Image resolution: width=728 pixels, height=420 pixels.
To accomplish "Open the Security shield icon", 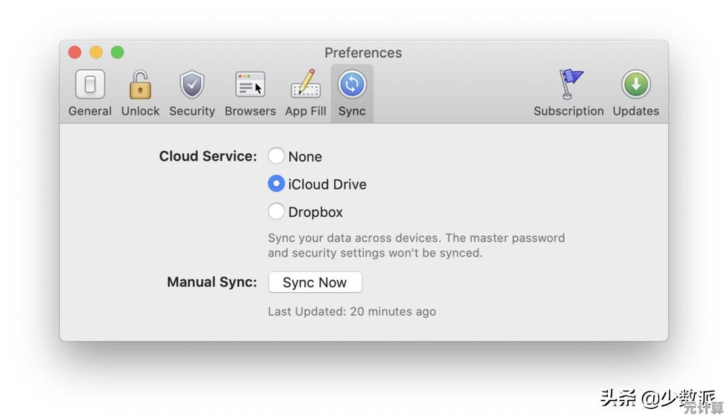I will pyautogui.click(x=192, y=84).
